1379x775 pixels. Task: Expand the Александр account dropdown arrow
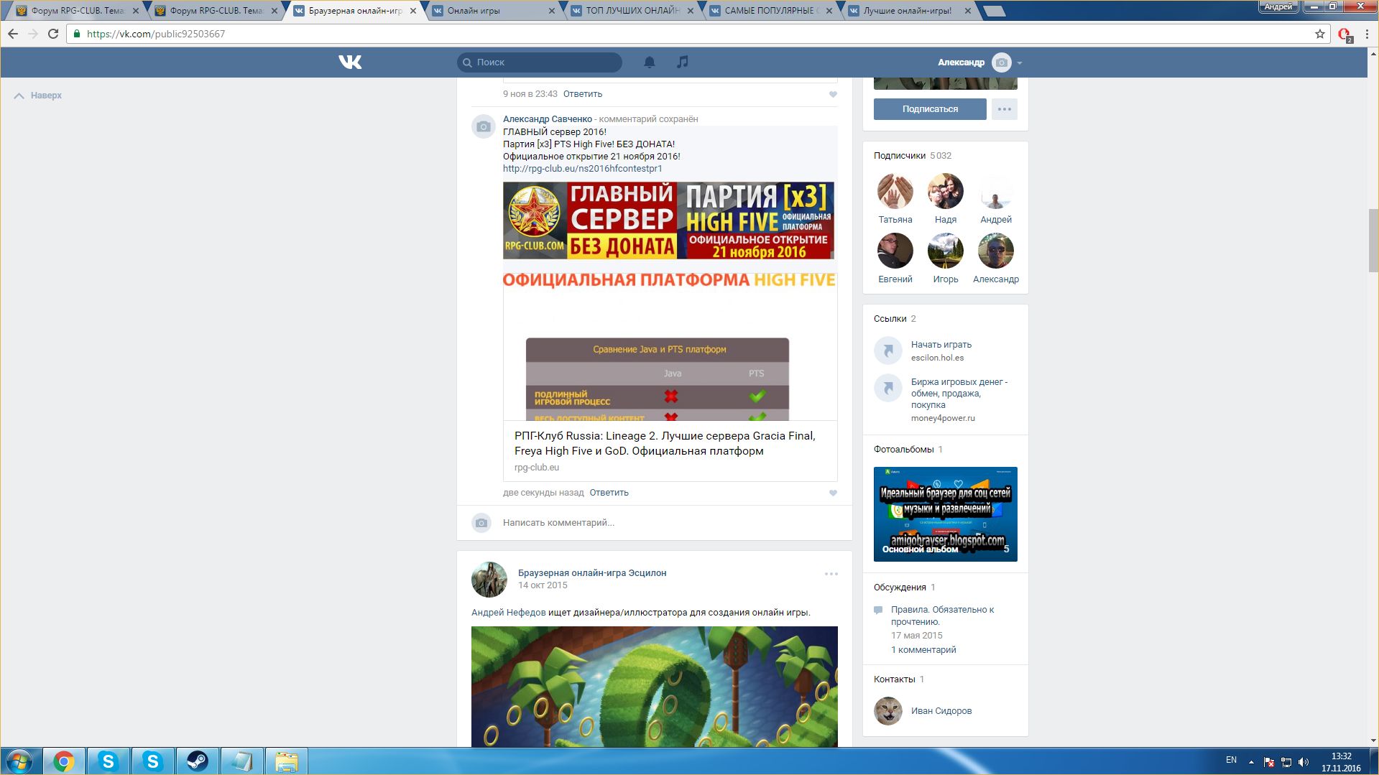(1020, 63)
